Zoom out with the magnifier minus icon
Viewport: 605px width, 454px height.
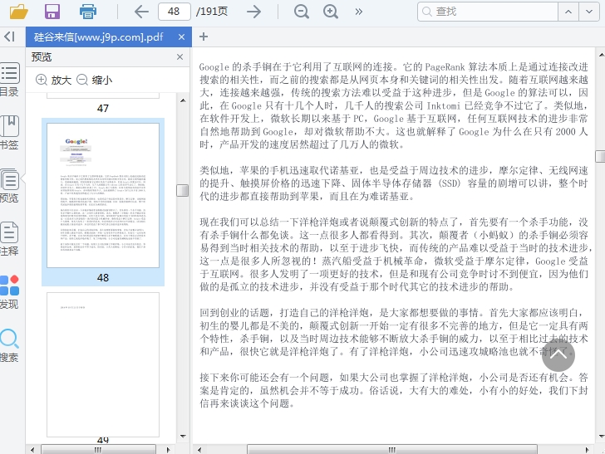coord(302,12)
